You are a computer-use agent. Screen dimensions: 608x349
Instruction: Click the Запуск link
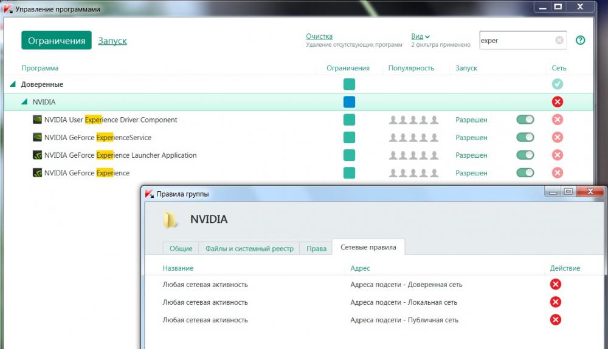(x=112, y=41)
